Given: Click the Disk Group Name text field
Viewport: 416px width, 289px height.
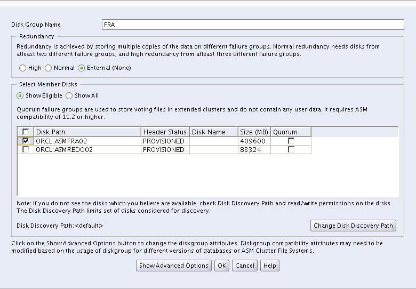Looking at the screenshot, I should click(x=253, y=25).
